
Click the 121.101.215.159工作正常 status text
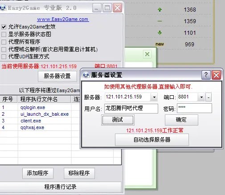155,130
